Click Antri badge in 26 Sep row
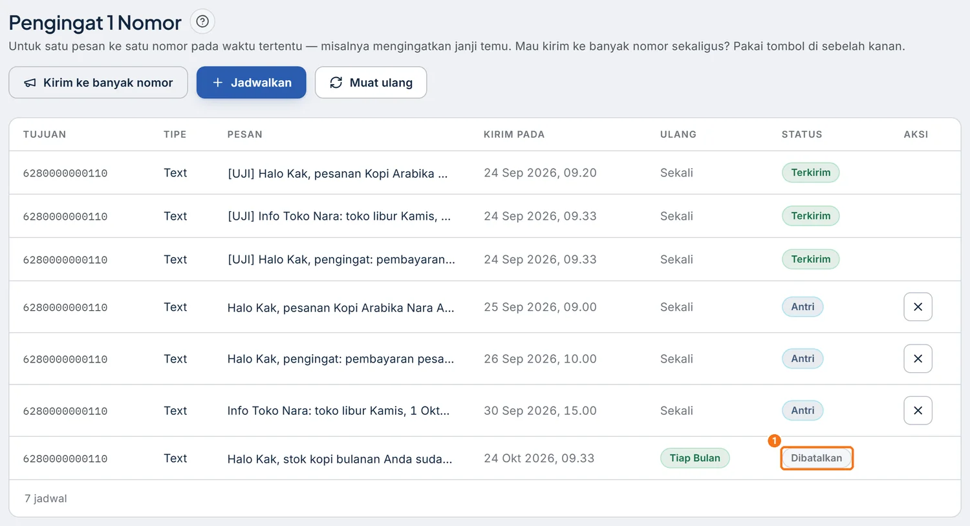Screen dimensions: 970x526 click(803, 359)
